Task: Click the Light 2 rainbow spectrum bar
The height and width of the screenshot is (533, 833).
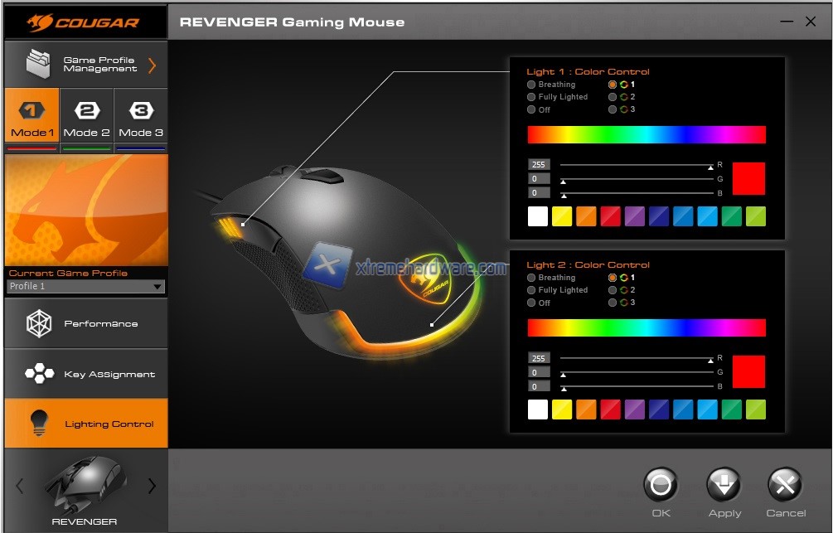Action: point(647,327)
